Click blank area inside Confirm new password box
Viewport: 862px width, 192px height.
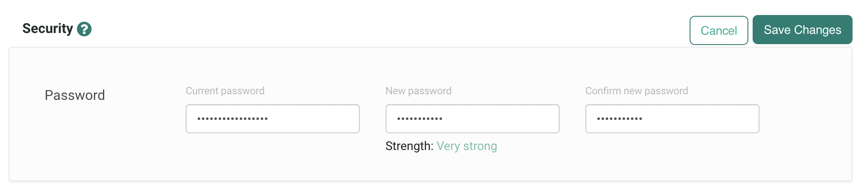pos(701,119)
